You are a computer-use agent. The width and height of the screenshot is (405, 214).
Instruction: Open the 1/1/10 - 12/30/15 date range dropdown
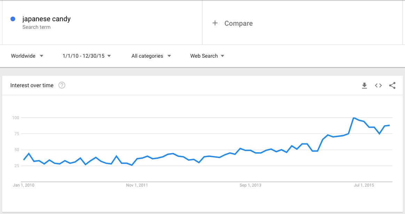tap(87, 56)
